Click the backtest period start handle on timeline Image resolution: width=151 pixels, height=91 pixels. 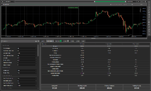(x=95, y=2)
